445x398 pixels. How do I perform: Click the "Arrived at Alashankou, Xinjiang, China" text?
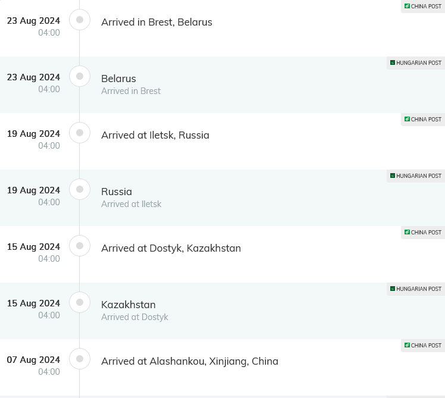coord(190,361)
